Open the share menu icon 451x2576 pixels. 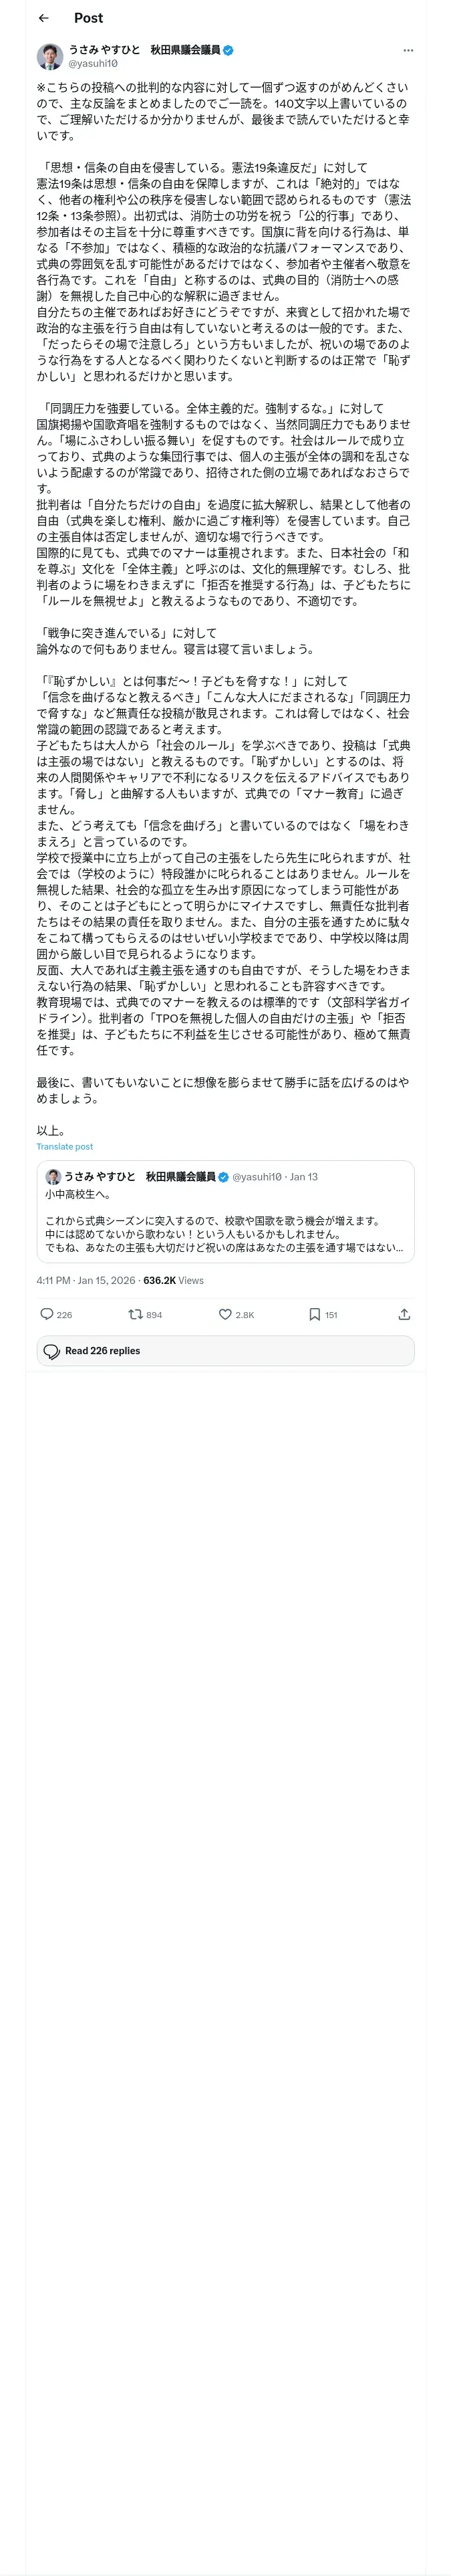pos(403,1314)
